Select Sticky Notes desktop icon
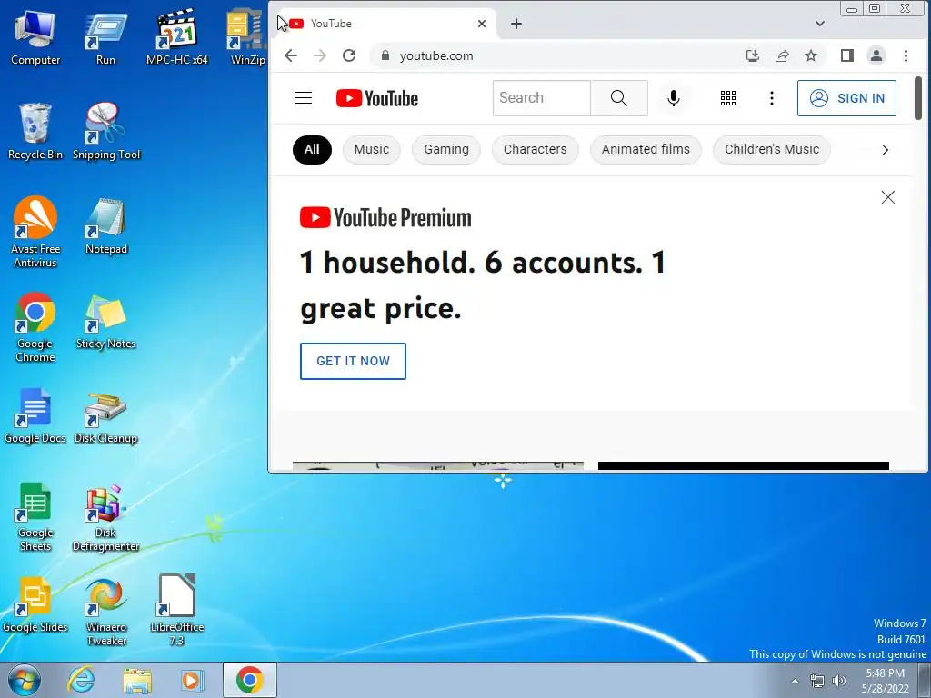931x698 pixels. coord(105,322)
